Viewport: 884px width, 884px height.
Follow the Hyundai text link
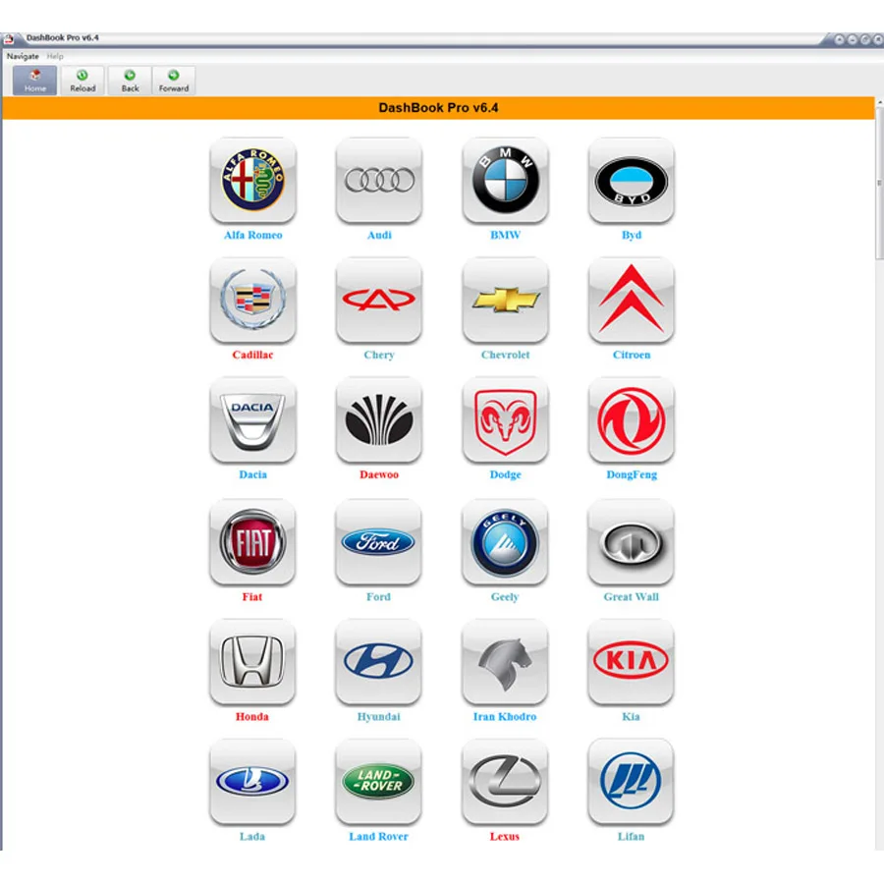[378, 717]
